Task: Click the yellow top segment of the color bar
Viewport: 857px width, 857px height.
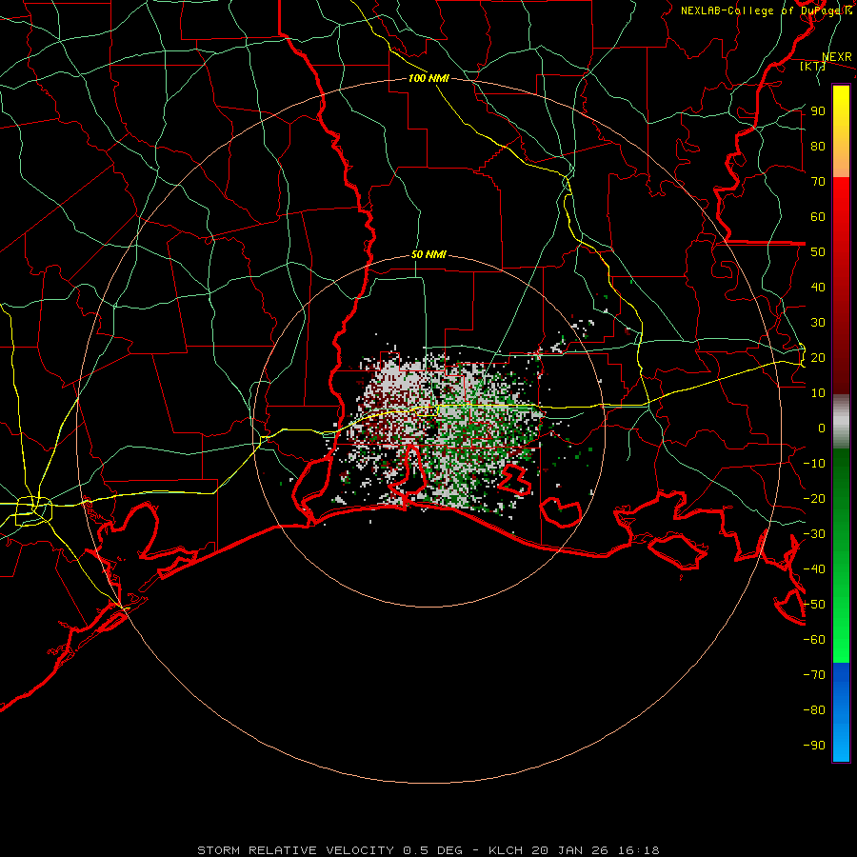Action: pyautogui.click(x=841, y=131)
